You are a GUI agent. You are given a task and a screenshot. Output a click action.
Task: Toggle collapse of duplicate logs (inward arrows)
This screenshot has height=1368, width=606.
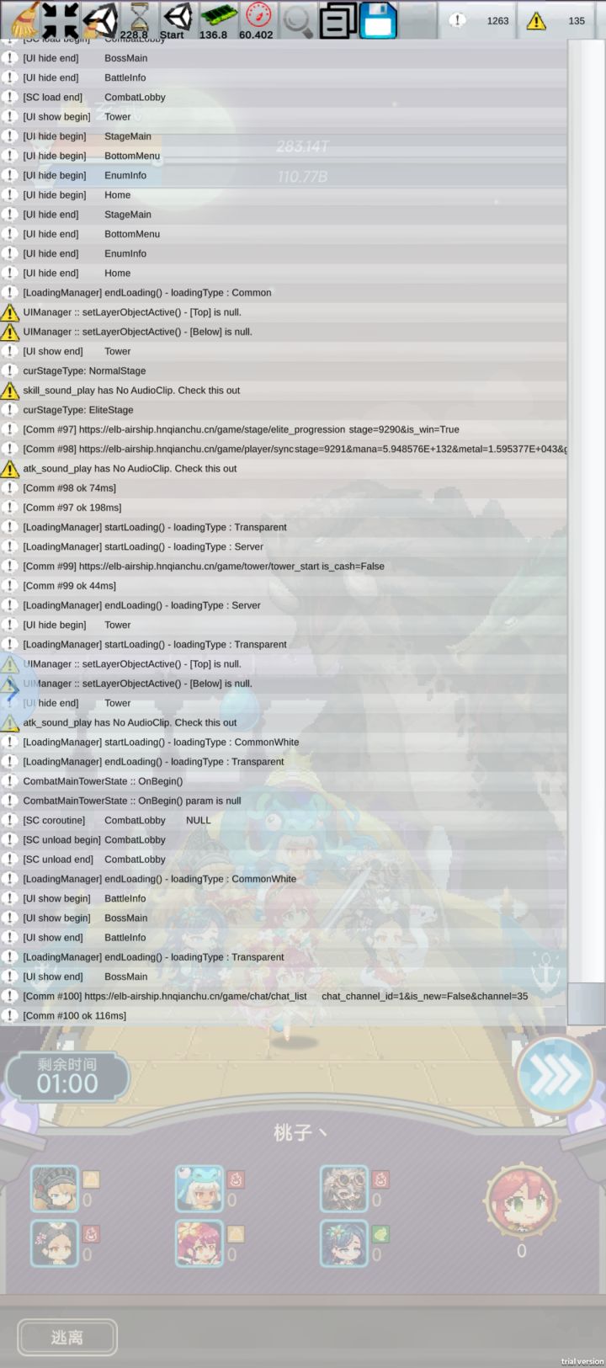point(59,19)
